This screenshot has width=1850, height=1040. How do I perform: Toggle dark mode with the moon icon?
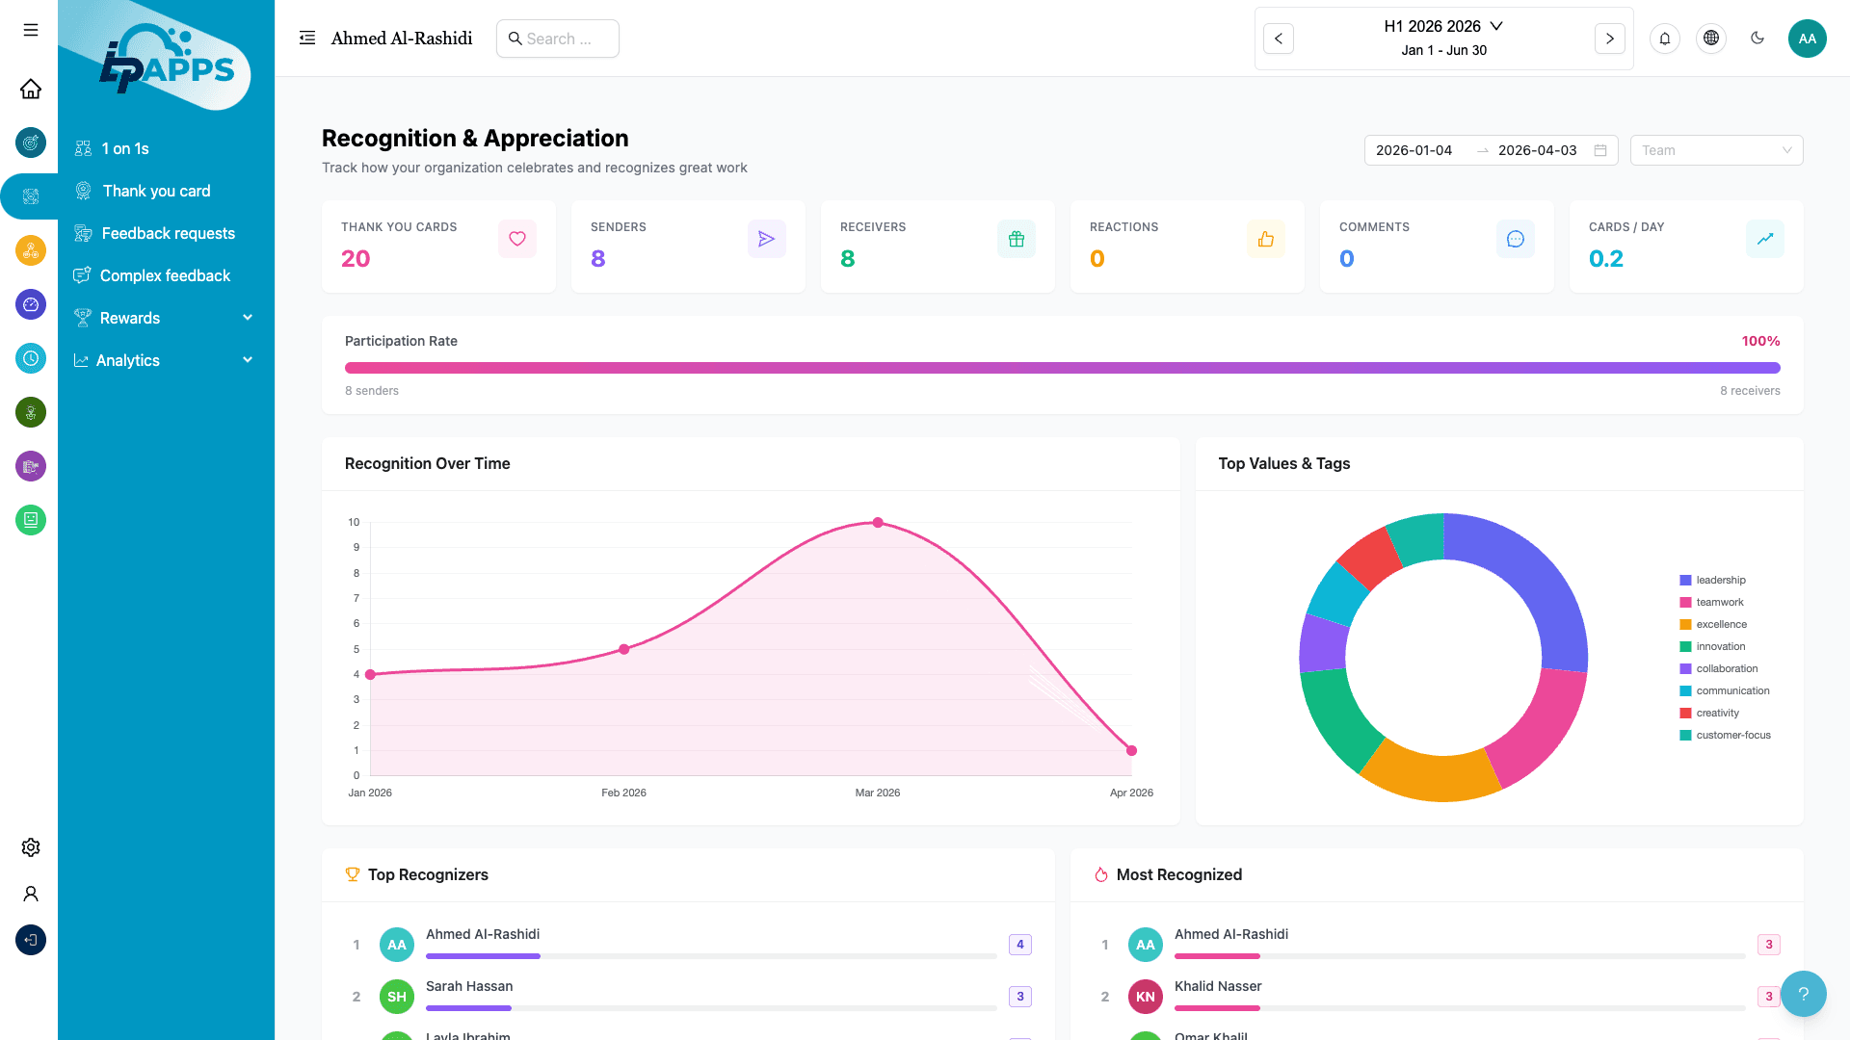point(1757,39)
